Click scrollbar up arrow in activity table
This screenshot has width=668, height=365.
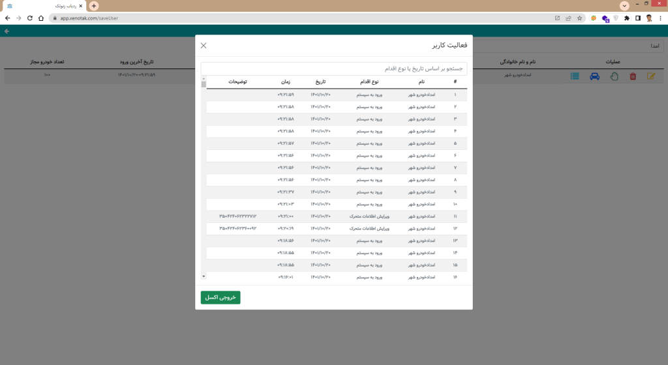[204, 79]
